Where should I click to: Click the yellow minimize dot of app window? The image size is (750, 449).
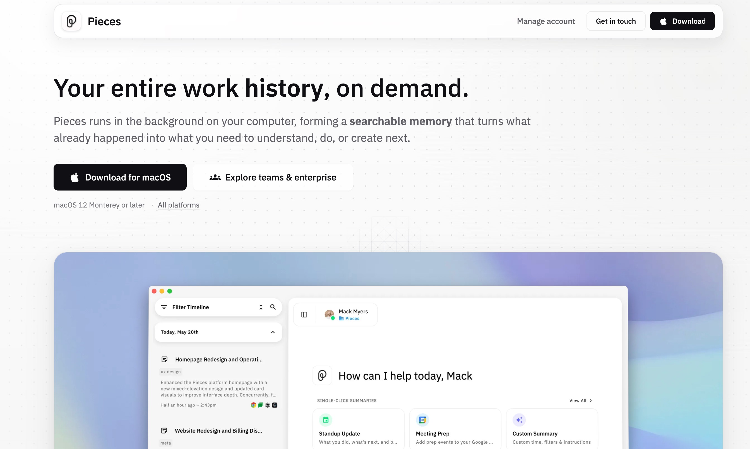(x=162, y=291)
